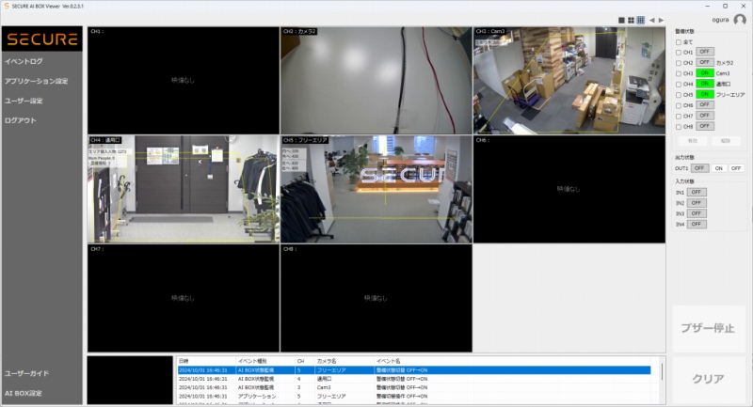
Task: Open イベントログ in the sidebar
Action: tap(24, 61)
